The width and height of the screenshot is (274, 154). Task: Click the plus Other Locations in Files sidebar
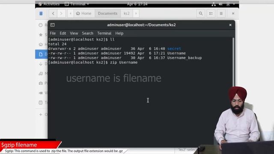pos(41,115)
